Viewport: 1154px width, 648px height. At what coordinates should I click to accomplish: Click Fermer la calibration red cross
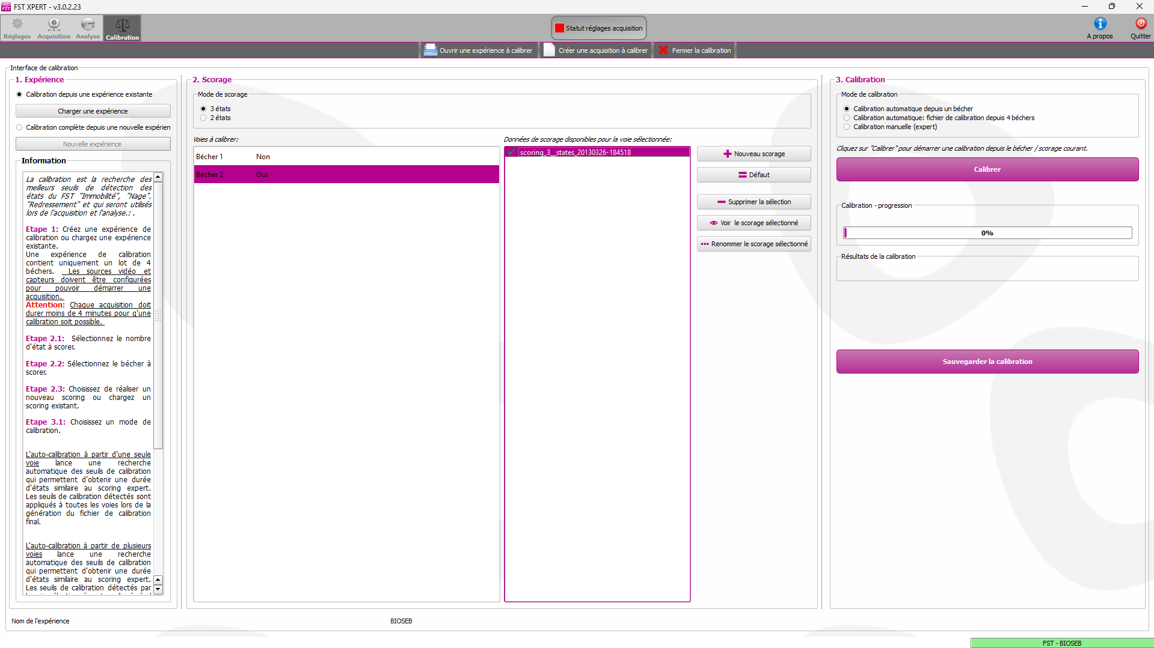[x=663, y=50]
